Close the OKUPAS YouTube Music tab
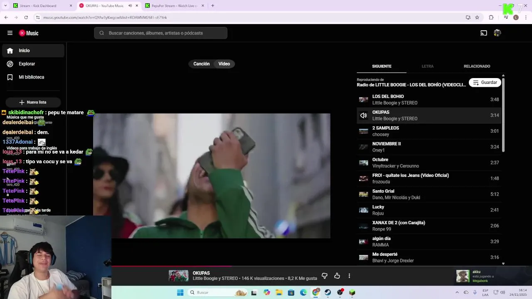Image resolution: width=532 pixels, height=299 pixels. point(137,6)
